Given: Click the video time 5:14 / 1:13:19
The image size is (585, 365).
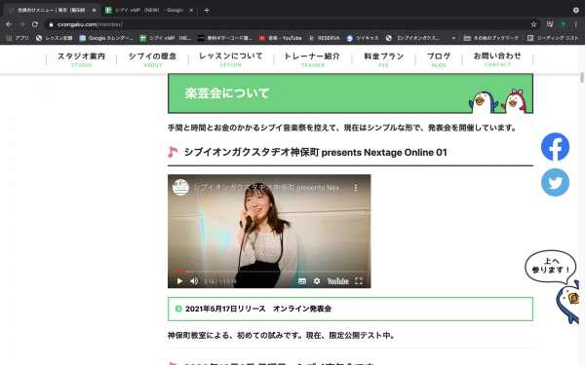Looking at the screenshot, I should pos(219,281).
